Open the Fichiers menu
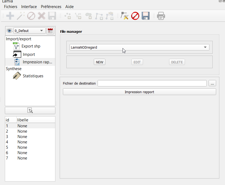 click(11, 7)
